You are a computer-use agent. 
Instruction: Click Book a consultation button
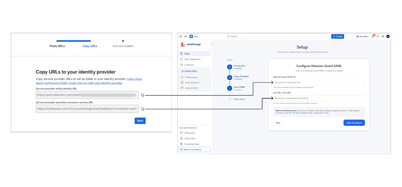[194, 150]
